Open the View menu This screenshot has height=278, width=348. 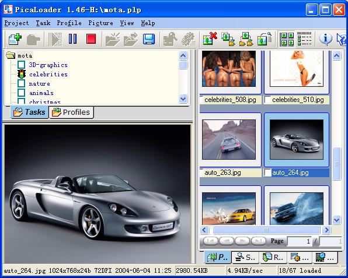(x=127, y=23)
